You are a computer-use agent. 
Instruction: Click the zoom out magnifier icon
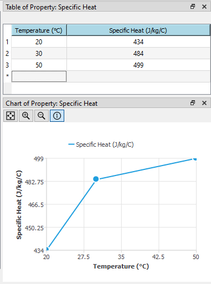(42, 116)
